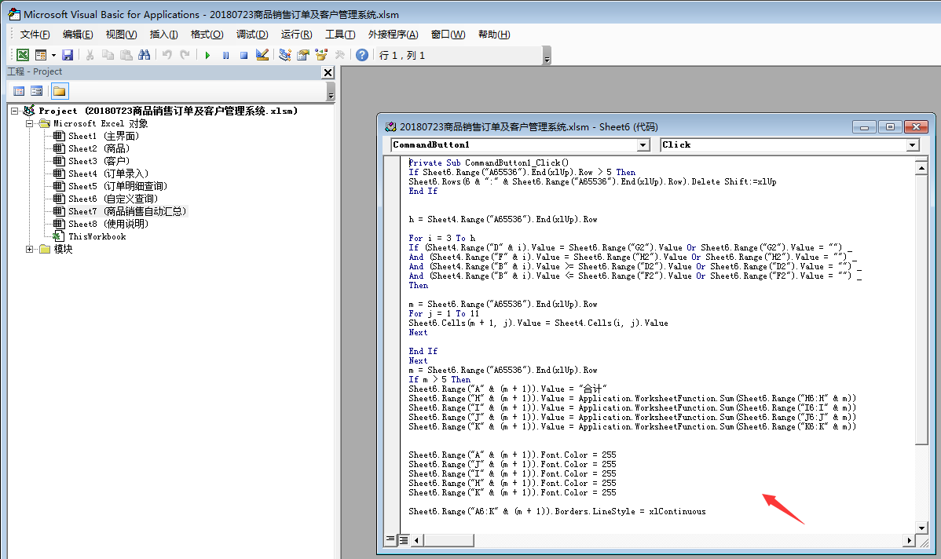Open the 视图(V) menu
This screenshot has width=941, height=559.
[x=121, y=35]
